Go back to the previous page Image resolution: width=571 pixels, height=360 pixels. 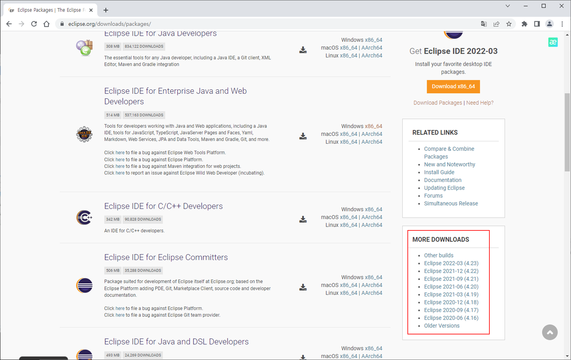[x=9, y=24]
